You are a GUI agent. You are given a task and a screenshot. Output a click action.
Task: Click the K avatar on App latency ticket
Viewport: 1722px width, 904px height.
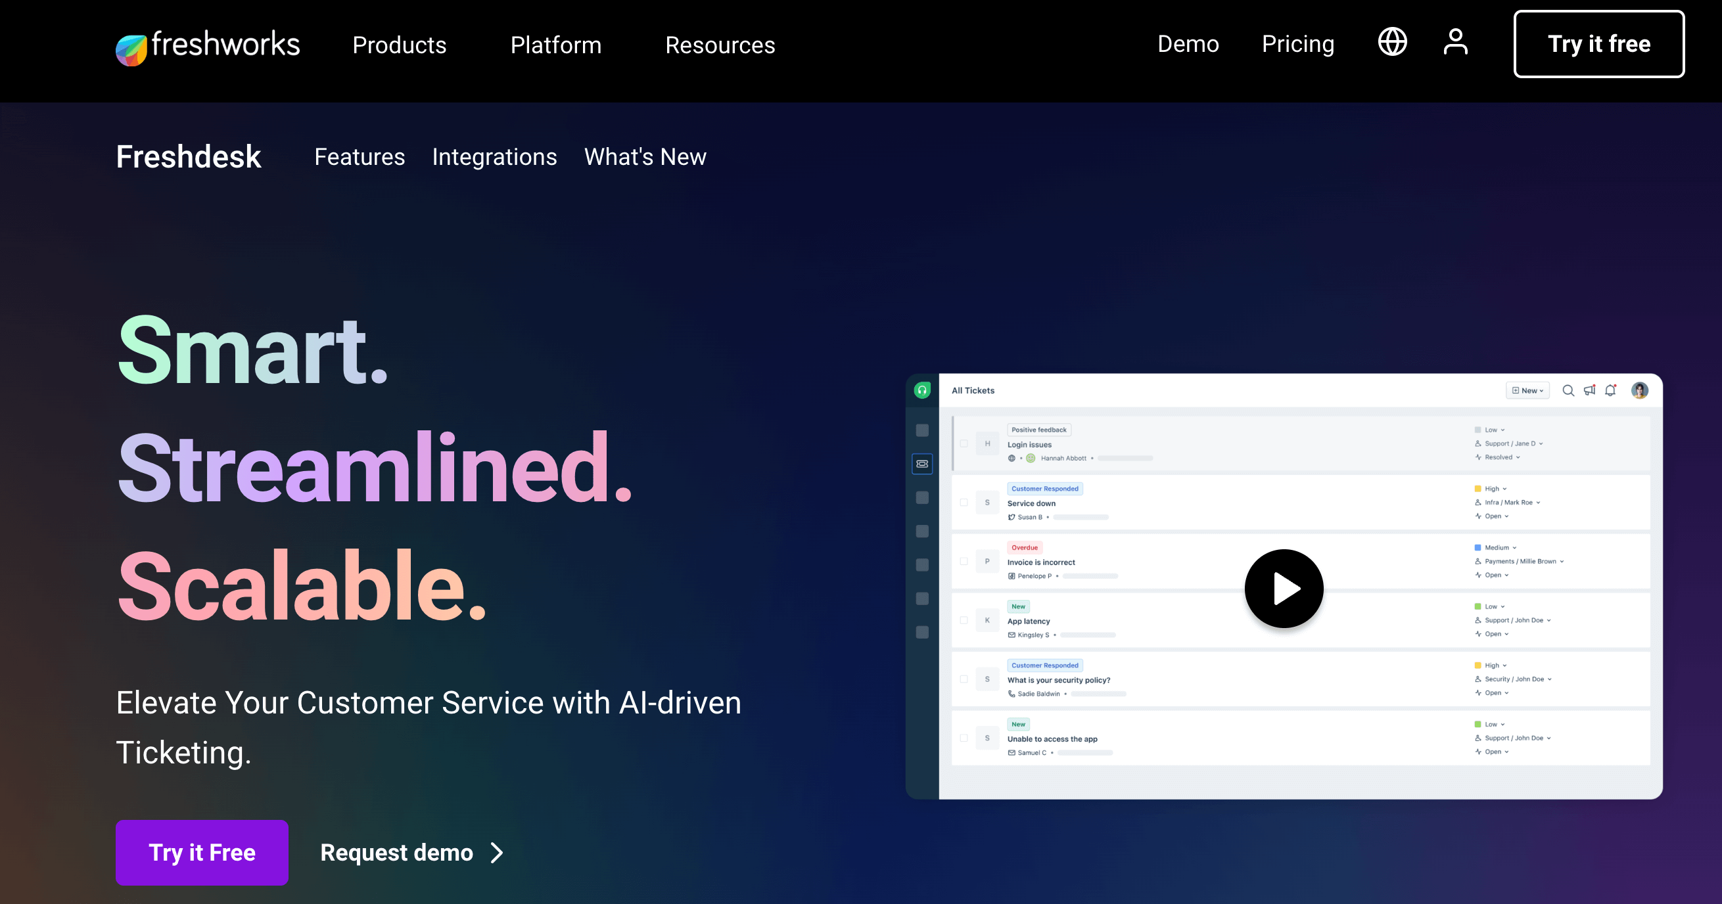(987, 620)
